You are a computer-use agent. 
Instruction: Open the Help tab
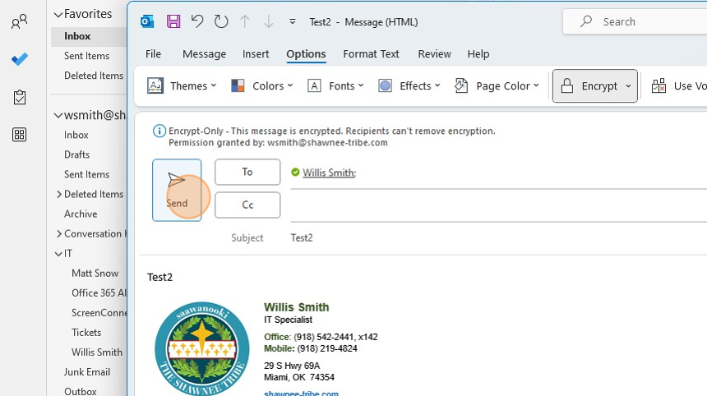[x=478, y=54]
